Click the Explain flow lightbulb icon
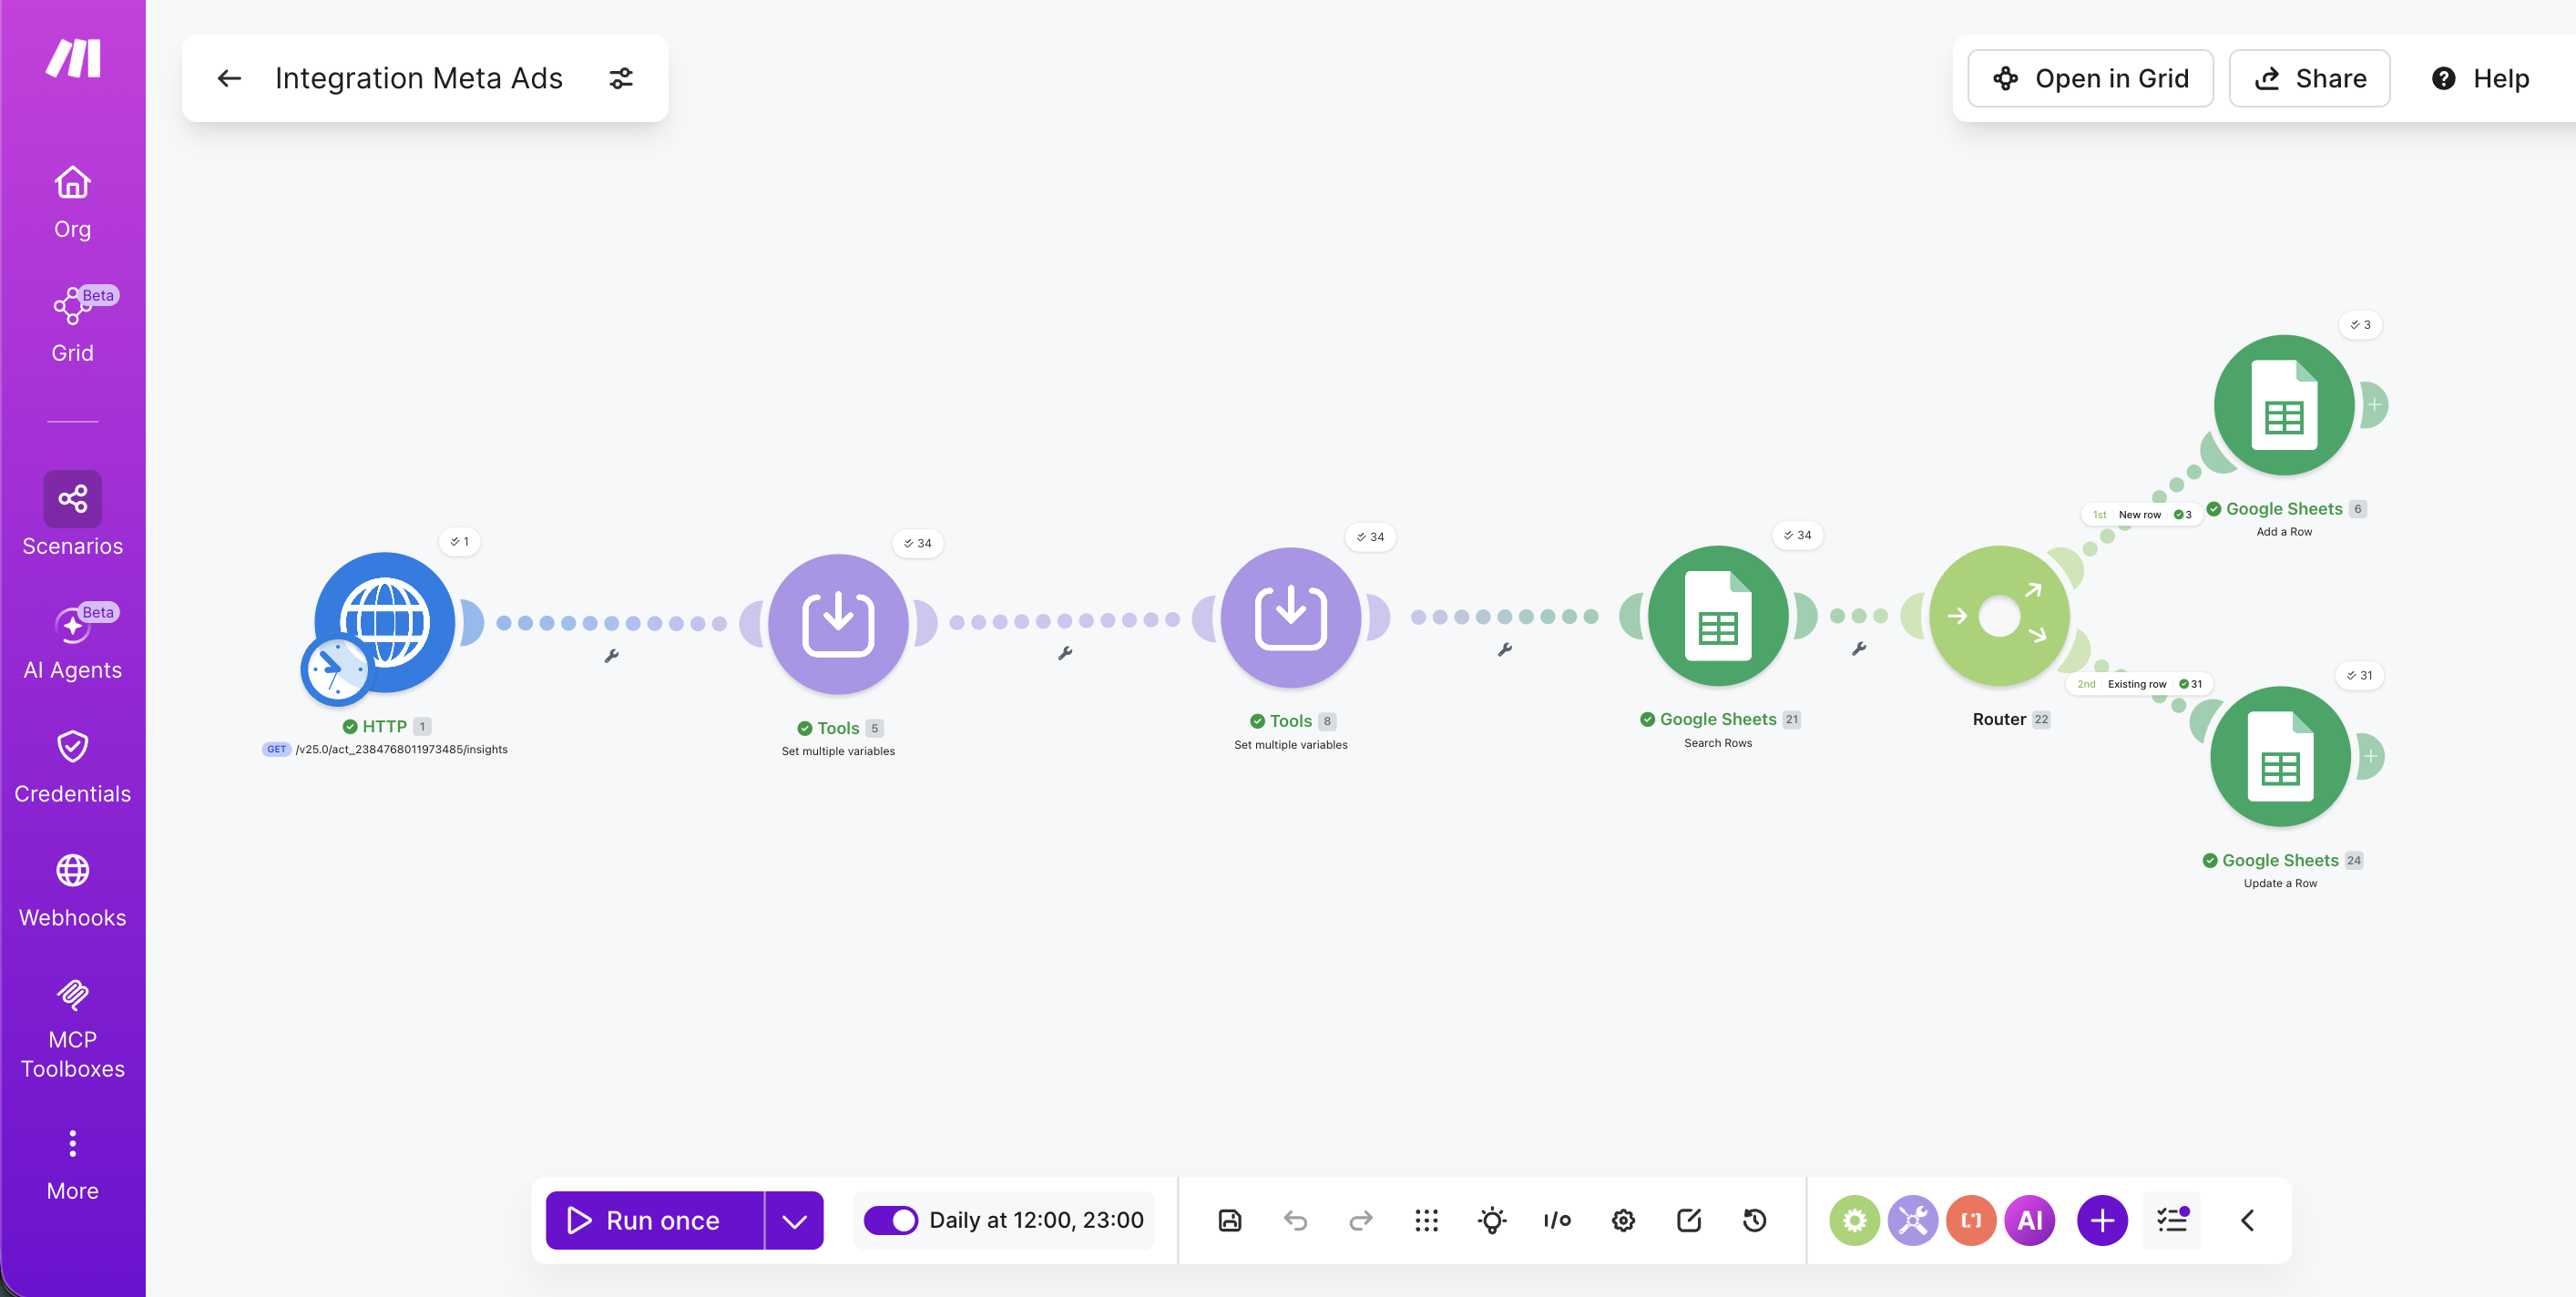This screenshot has height=1297, width=2576. click(x=1492, y=1219)
